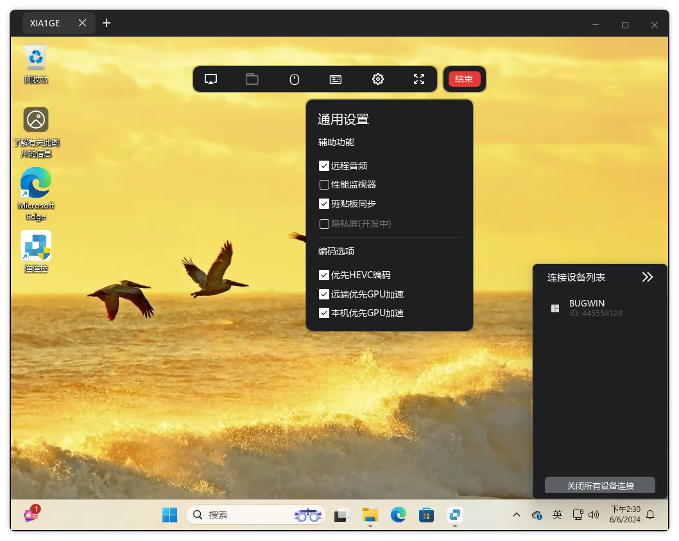Toggle fullscreen with the expand arrows icon
The height and width of the screenshot is (541, 679).
pyautogui.click(x=418, y=79)
